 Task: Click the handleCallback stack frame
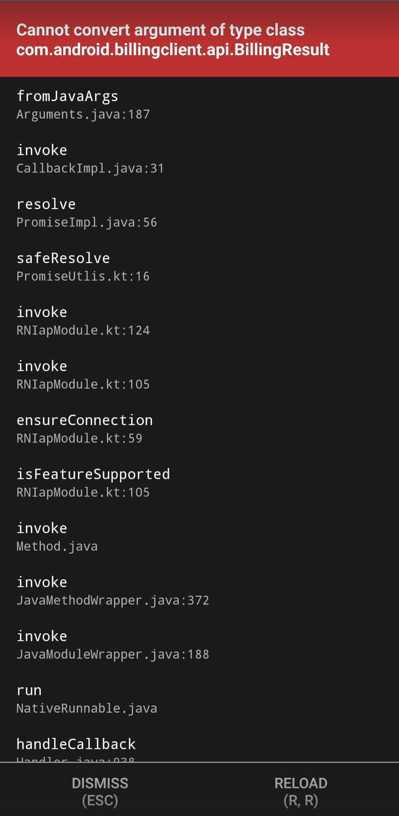point(76,744)
